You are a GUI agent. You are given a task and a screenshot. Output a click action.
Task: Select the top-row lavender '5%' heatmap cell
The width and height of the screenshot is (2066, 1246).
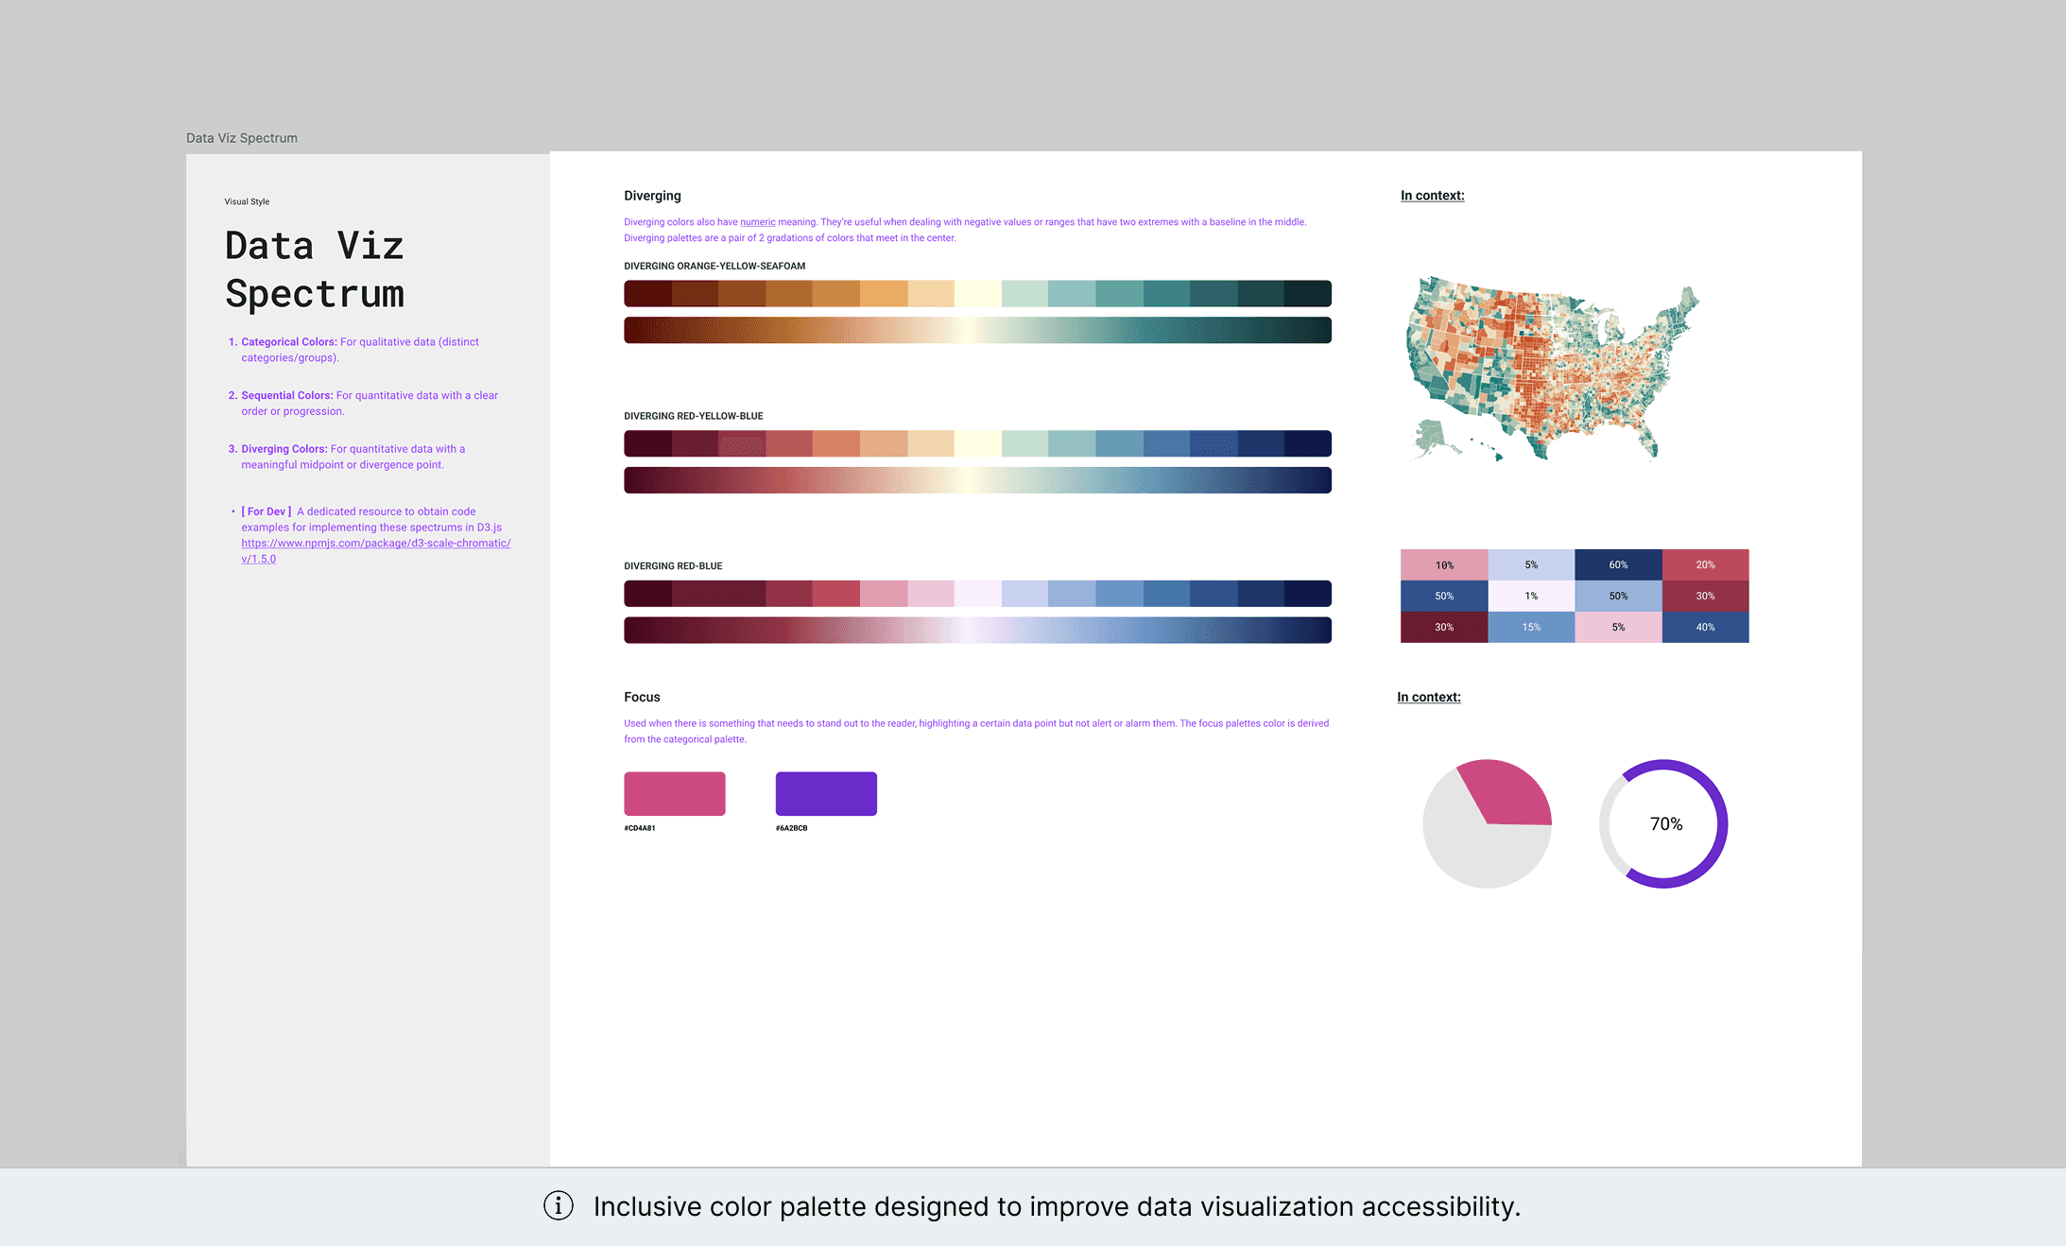tap(1531, 564)
